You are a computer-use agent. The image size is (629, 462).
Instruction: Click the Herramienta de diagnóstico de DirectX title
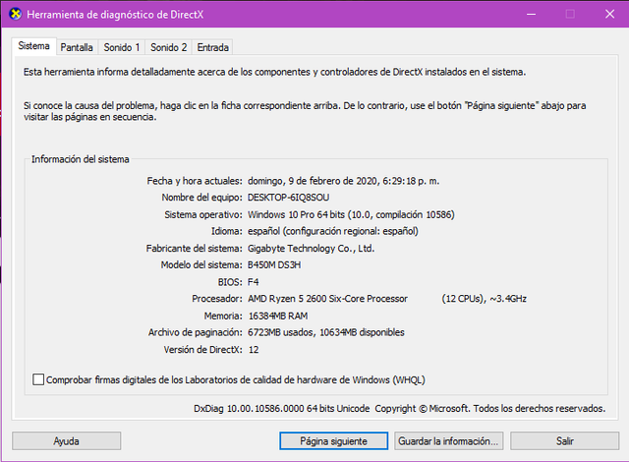[115, 15]
